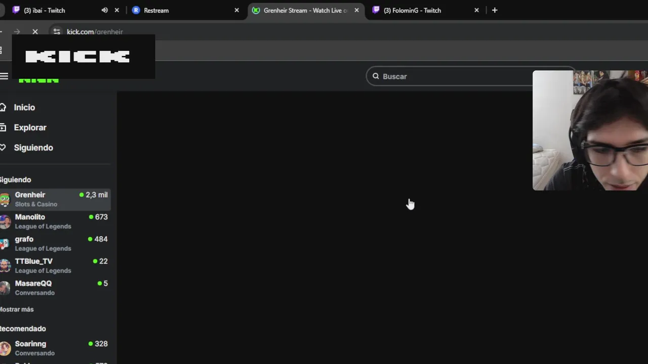Screen dimensions: 648x364
Task: Click the Inicio home icon
Action: (3, 107)
